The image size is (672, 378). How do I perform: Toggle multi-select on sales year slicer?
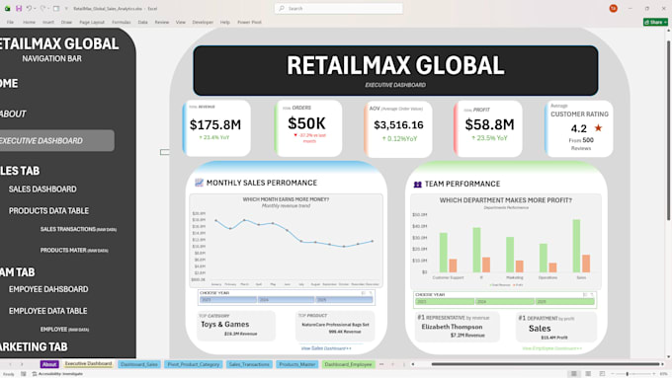click(363, 293)
